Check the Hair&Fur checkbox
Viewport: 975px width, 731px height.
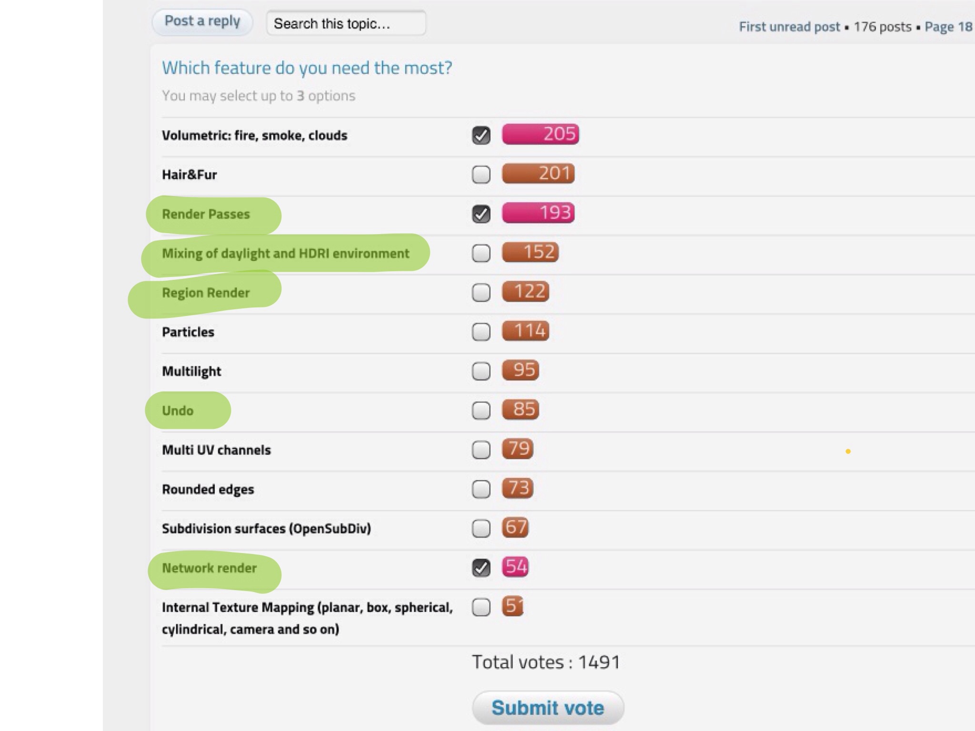tap(481, 175)
